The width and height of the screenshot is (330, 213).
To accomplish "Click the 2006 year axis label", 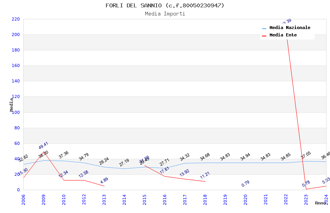I will tap(23, 199).
